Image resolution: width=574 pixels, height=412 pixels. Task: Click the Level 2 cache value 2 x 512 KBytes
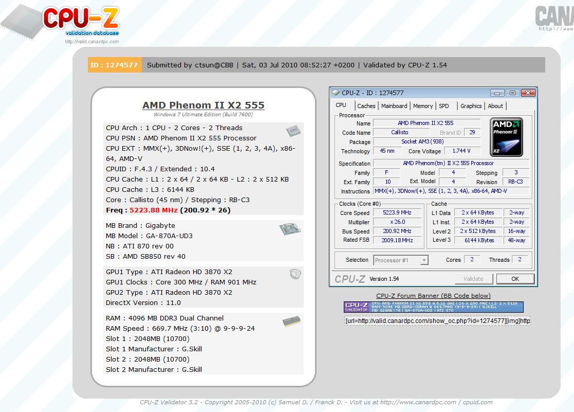point(479,231)
